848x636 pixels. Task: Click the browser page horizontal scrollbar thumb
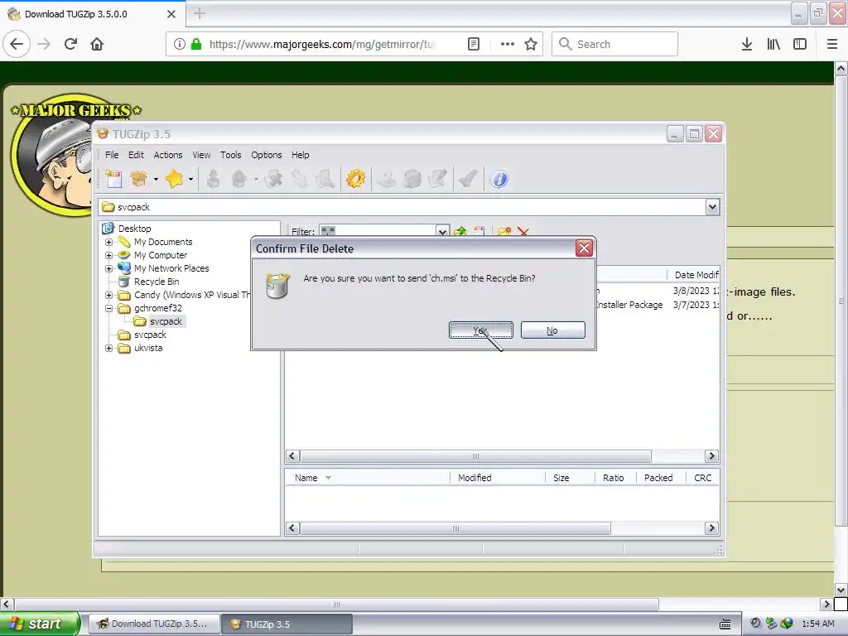click(x=336, y=604)
